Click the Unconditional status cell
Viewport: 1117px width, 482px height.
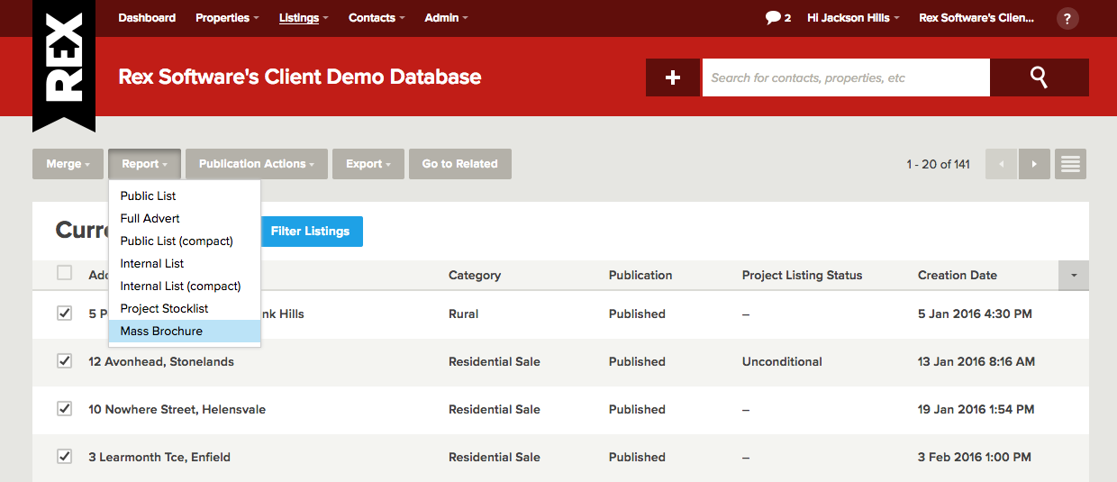(x=782, y=361)
